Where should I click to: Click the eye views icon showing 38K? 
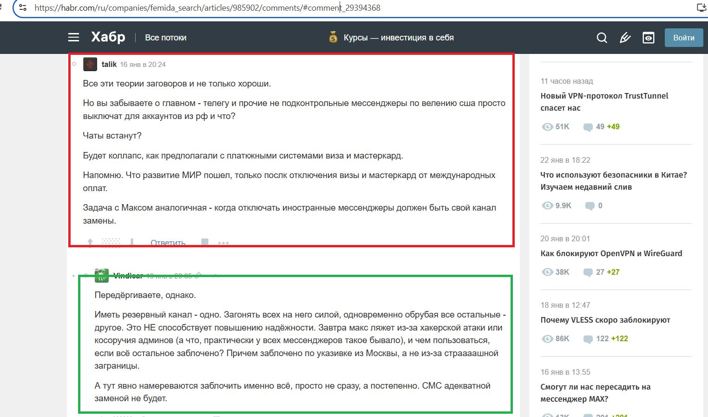[x=547, y=272]
